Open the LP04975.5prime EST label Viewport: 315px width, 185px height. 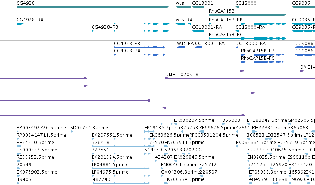click(110, 172)
